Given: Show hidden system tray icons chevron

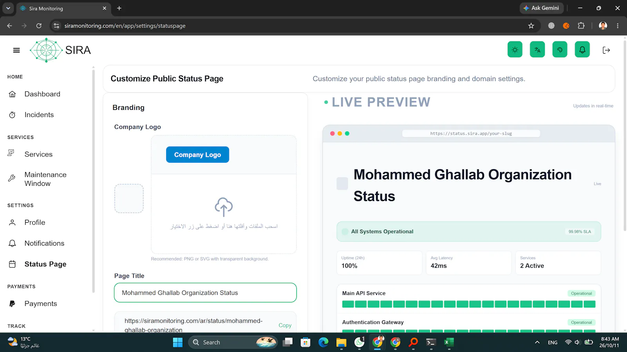Looking at the screenshot, I should click(x=537, y=342).
